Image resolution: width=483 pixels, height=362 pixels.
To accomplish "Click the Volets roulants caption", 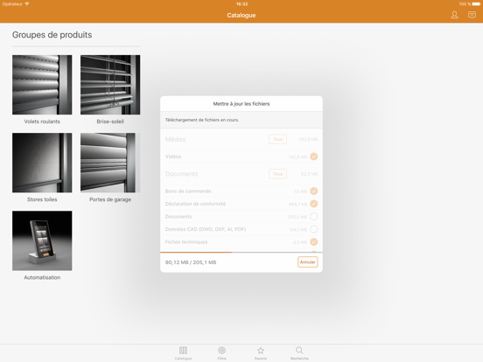I will pyautogui.click(x=42, y=122).
